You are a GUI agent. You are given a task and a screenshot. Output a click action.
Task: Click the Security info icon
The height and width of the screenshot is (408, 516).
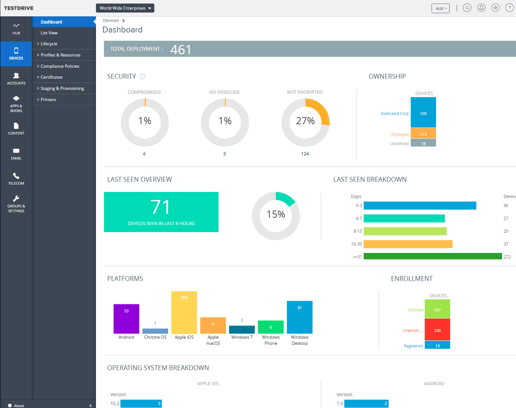tap(142, 76)
